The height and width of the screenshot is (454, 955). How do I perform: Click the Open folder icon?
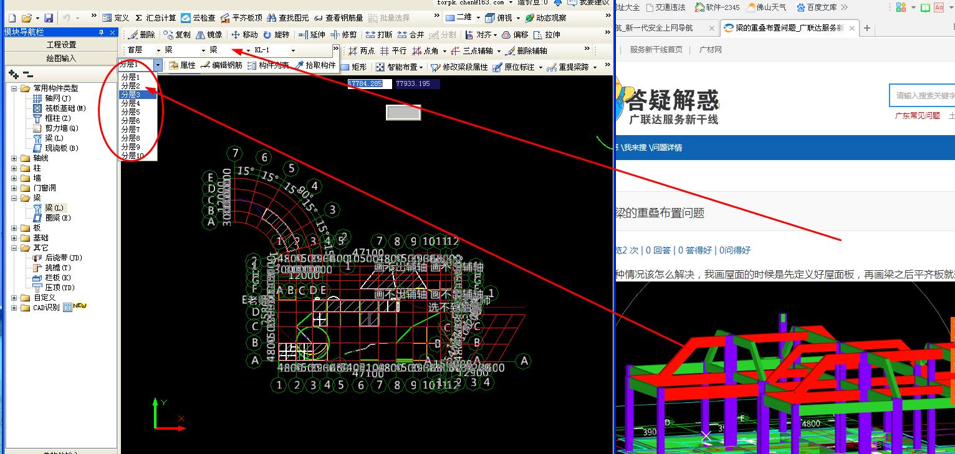[x=26, y=18]
